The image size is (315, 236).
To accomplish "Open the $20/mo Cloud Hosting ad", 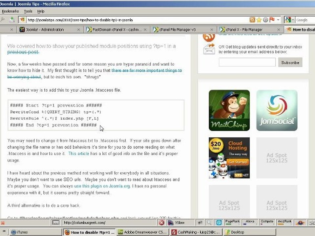I will click(229, 158).
